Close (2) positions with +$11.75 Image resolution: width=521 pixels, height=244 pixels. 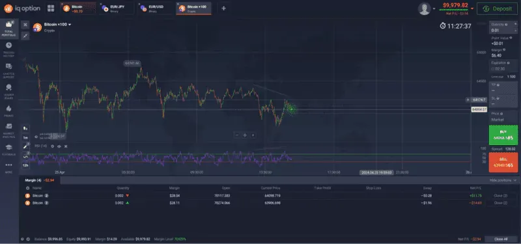[x=500, y=196]
